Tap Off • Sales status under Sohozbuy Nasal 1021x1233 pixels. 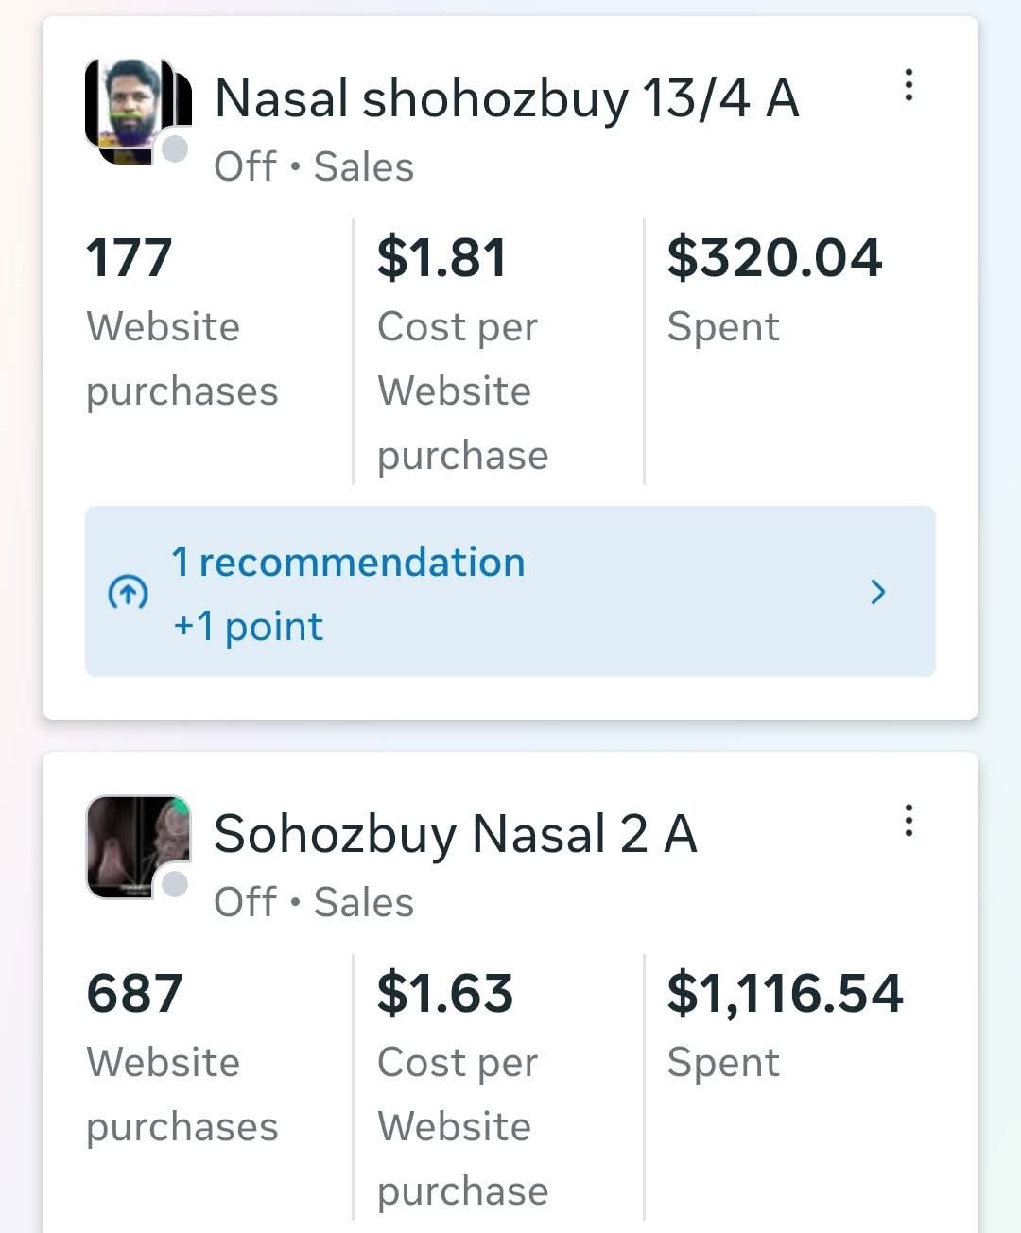coord(314,903)
